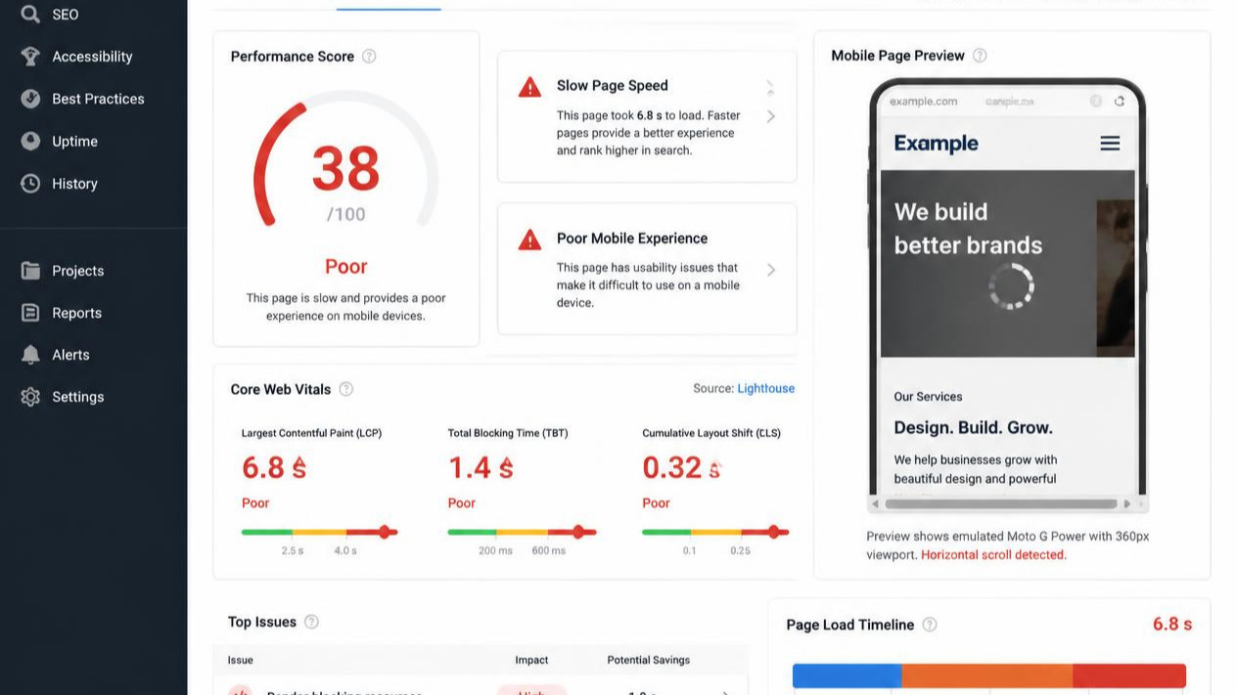The width and height of the screenshot is (1237, 695).
Task: Open History from the sidebar
Action: (x=74, y=184)
